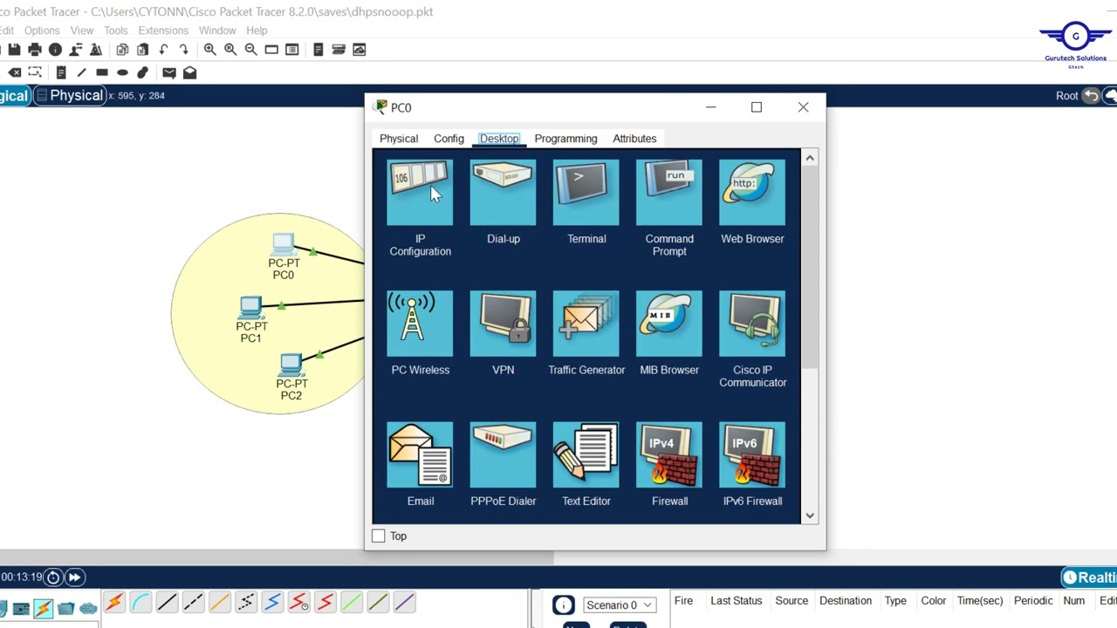Select the automatic connection lightning cable

pyautogui.click(x=113, y=603)
